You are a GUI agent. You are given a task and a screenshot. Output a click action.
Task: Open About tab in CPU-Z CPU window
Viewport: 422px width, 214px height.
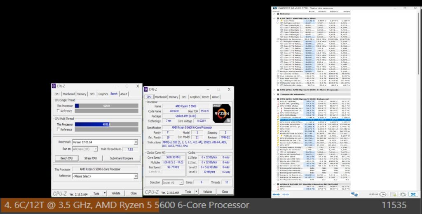tap(215, 97)
